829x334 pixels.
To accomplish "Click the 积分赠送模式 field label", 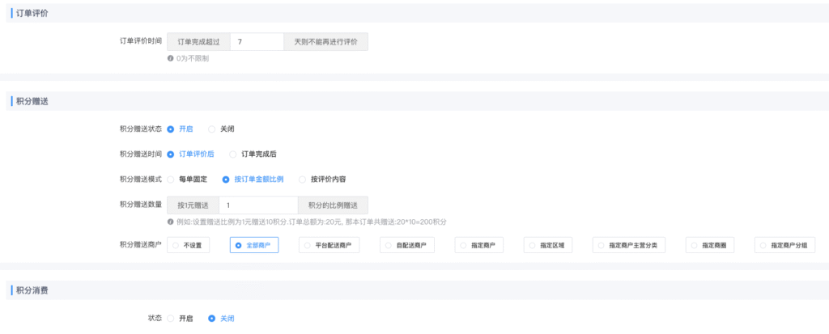I will coord(141,180).
